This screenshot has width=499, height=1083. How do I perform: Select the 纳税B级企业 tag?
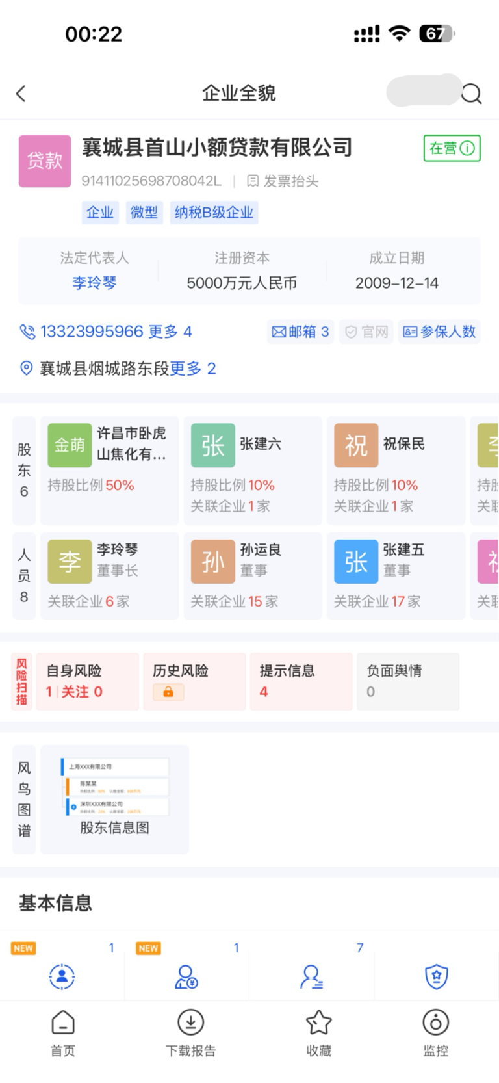pyautogui.click(x=214, y=213)
